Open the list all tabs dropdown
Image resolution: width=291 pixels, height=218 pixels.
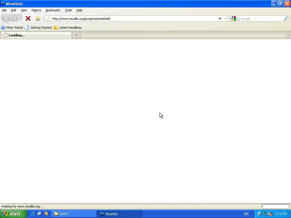[x=289, y=35]
